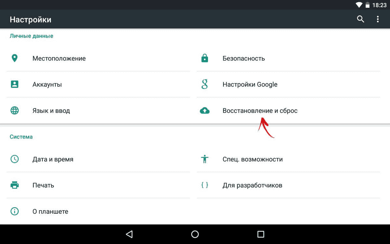Tap the Android home circle button
The height and width of the screenshot is (244, 390).
coord(195,234)
